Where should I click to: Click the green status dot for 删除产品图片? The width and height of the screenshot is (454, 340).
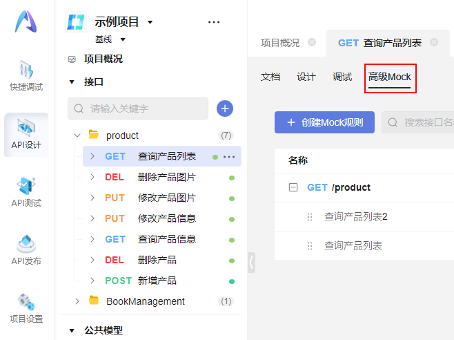click(x=232, y=178)
